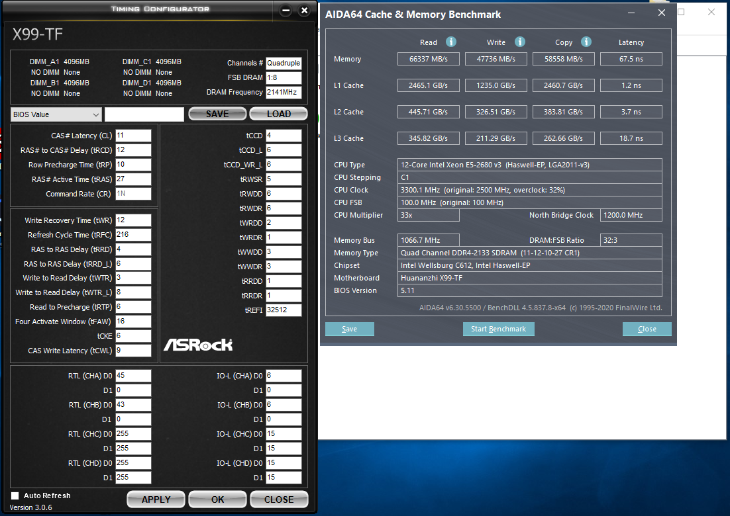Click the Memory Latency 67.5 ns value
Viewport: 730px width, 516px height.
(x=631, y=59)
